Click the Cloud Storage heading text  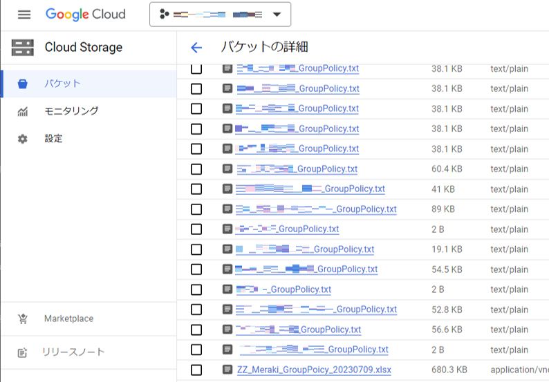[x=84, y=47]
